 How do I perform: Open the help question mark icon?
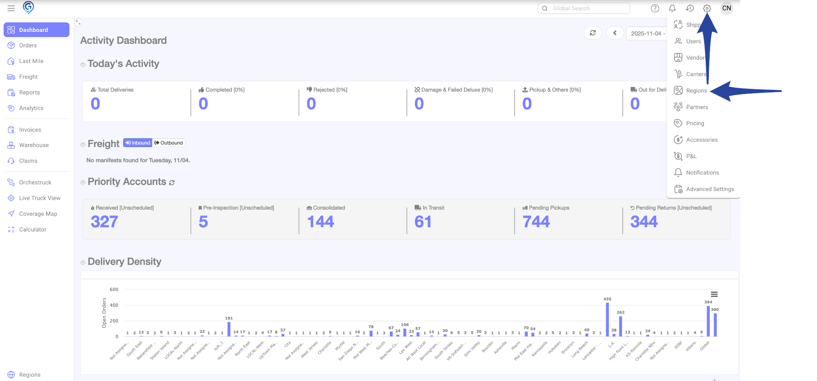tap(655, 8)
